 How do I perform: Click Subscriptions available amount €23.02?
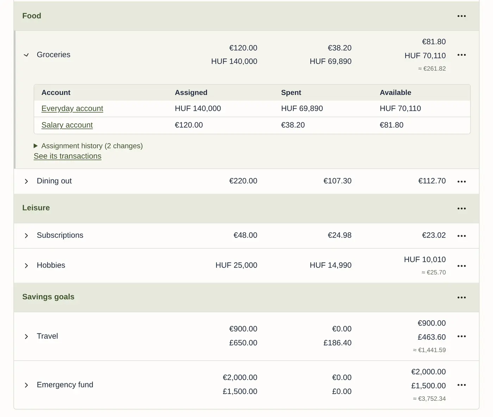pos(434,235)
